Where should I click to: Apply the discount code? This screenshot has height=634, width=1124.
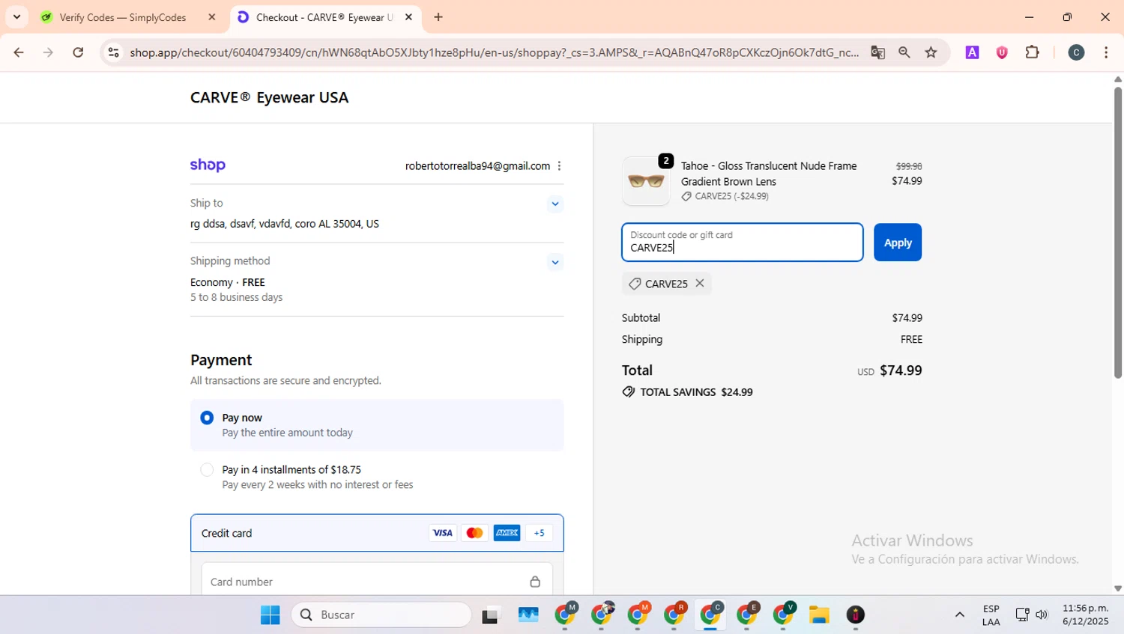898,243
